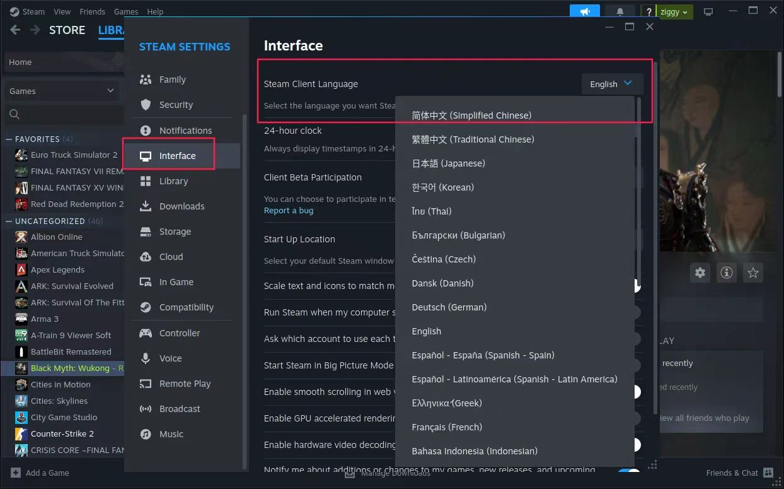Open the Steam menu

click(x=33, y=11)
